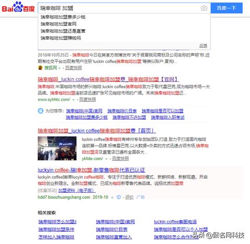This screenshot has height=244, width=250.
Task: Click the 百度一下 search button
Action: point(227,8)
